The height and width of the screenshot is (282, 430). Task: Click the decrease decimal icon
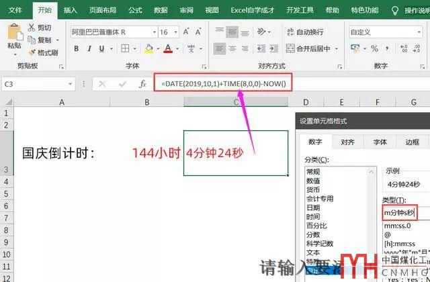coord(417,49)
